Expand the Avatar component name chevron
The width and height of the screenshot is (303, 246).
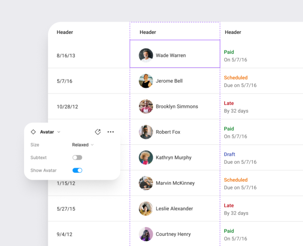click(59, 132)
